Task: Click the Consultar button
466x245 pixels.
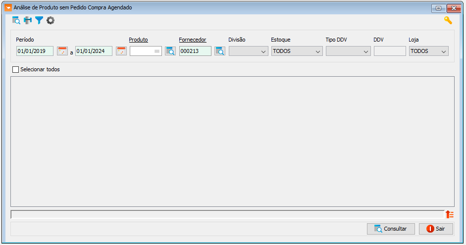Action: pos(391,229)
